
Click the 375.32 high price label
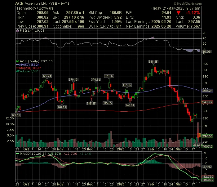coord(109,76)
